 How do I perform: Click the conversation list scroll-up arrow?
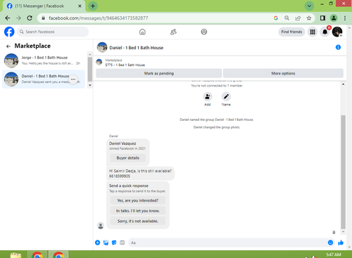pos(90,54)
